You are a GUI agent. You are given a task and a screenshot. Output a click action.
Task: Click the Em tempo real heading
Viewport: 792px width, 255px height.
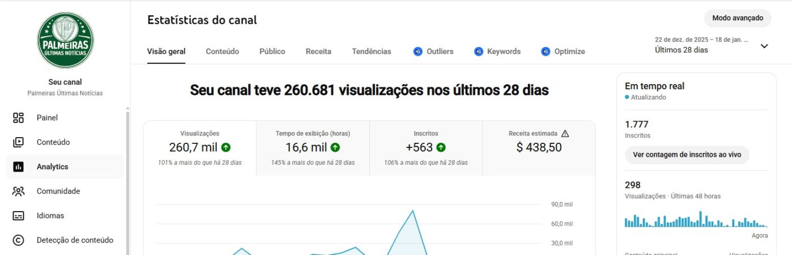[x=655, y=86]
